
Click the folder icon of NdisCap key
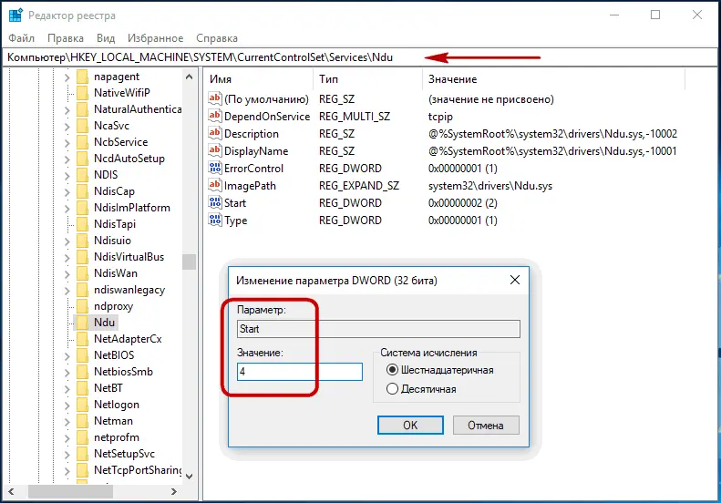82,191
